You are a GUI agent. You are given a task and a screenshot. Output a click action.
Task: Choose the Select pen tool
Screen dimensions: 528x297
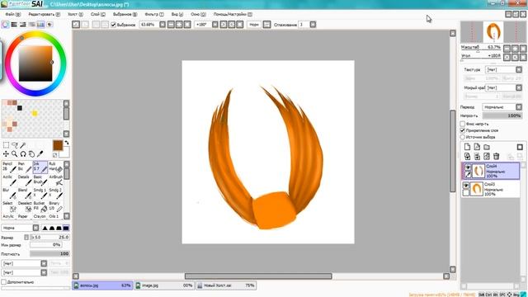tap(9, 206)
